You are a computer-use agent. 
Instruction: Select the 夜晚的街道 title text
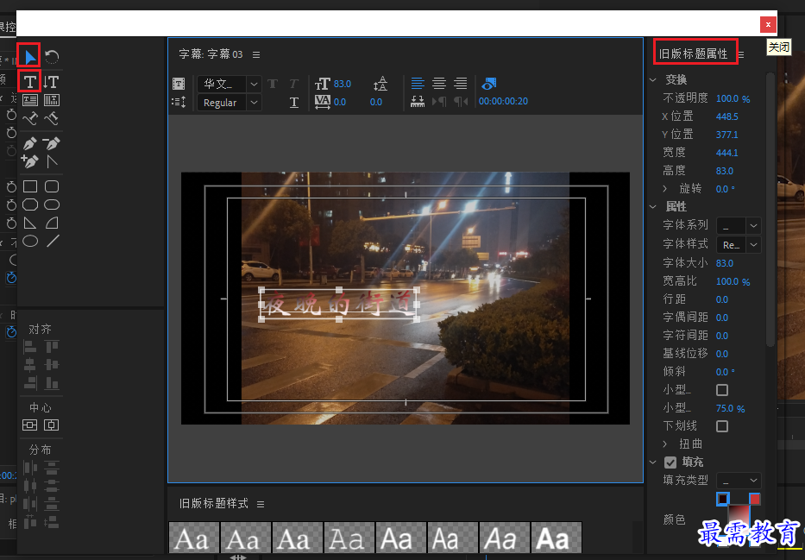339,305
